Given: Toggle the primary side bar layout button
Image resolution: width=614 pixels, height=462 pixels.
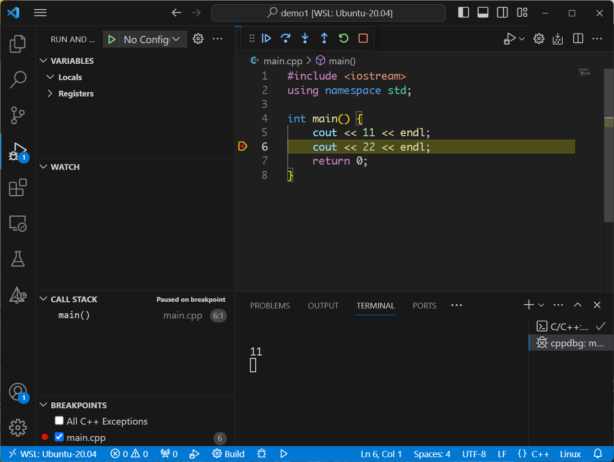Looking at the screenshot, I should pos(463,13).
